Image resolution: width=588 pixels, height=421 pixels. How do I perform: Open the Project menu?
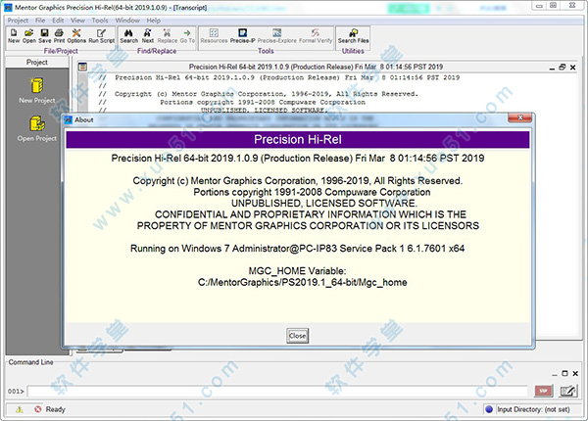(x=18, y=21)
